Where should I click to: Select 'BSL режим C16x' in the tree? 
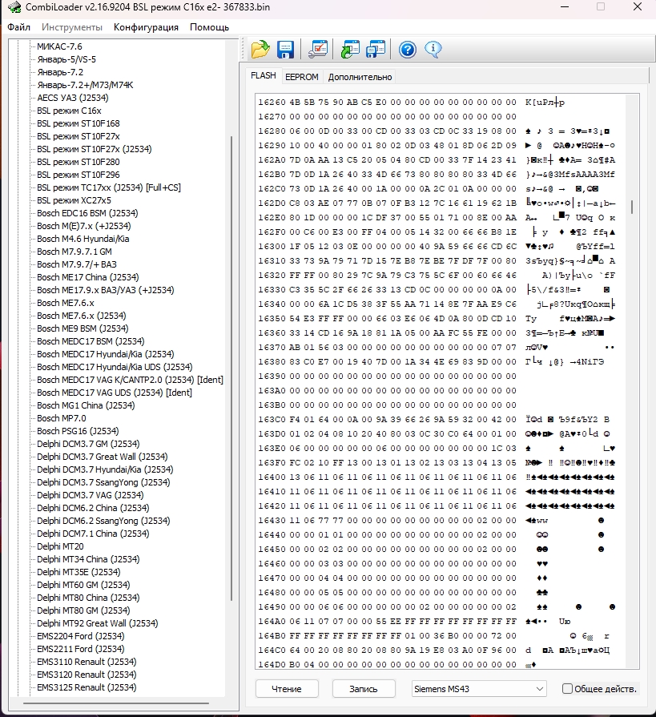point(69,111)
